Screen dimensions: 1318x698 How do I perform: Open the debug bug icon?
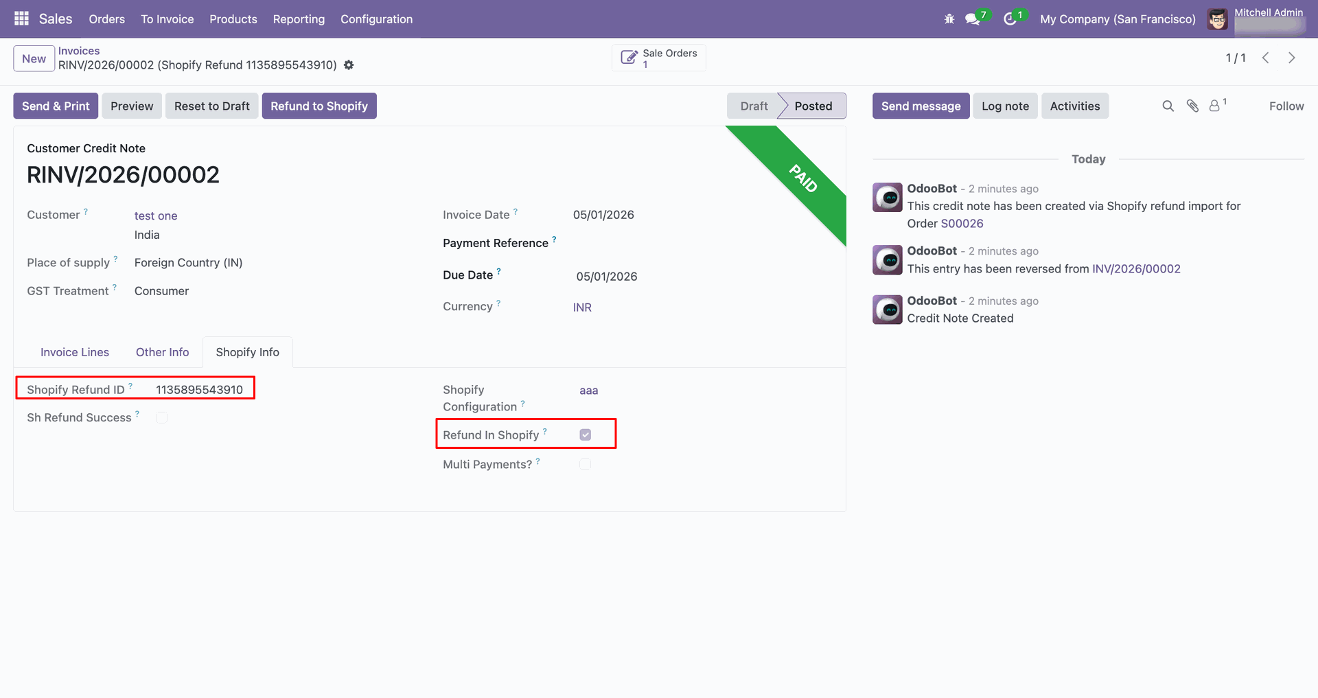tap(949, 19)
